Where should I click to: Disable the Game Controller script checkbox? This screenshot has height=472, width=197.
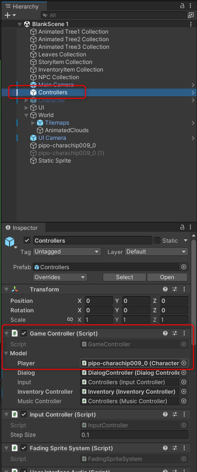24,333
